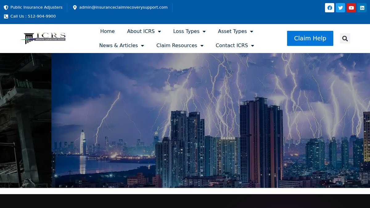Image resolution: width=370 pixels, height=208 pixels.
Task: Open the Claim Resources menu item
Action: coord(177,46)
